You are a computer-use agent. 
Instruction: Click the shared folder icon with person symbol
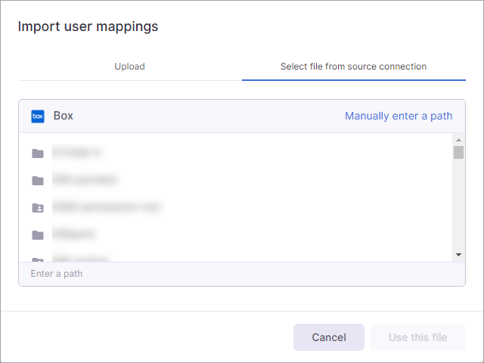point(38,207)
